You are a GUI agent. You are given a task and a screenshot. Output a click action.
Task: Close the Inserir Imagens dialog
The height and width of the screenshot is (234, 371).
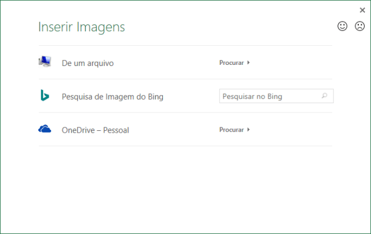[x=362, y=9]
